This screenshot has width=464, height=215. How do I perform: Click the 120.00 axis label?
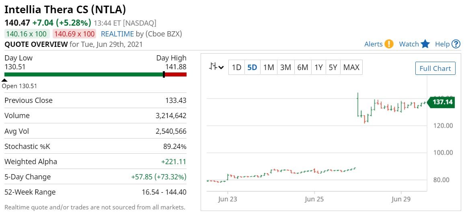[442, 126]
